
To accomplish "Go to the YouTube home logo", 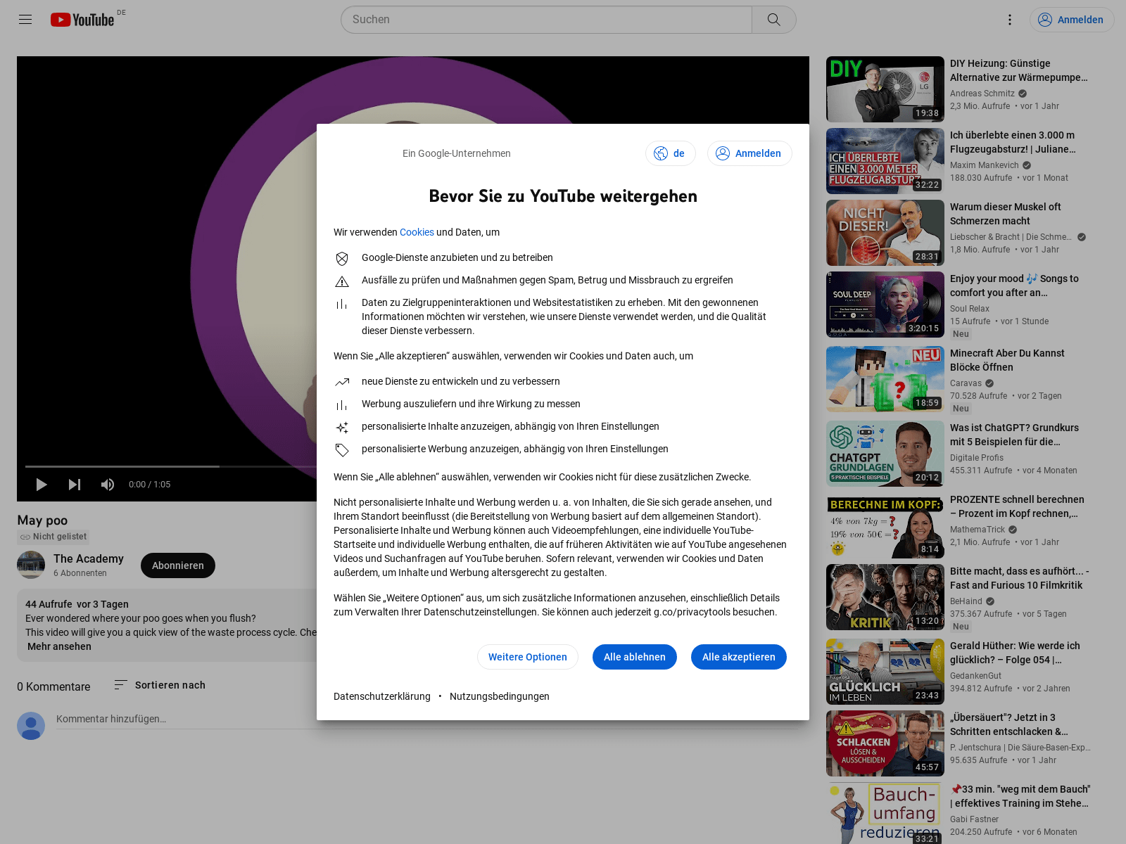I will tap(82, 20).
